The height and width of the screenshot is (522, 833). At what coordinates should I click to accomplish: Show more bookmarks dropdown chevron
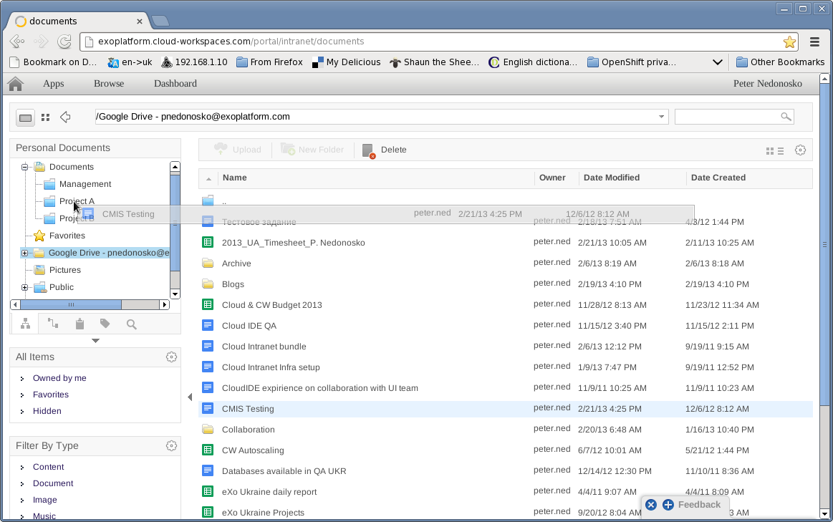717,62
